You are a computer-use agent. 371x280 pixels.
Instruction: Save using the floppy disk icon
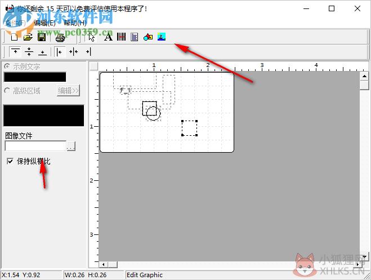[42, 37]
